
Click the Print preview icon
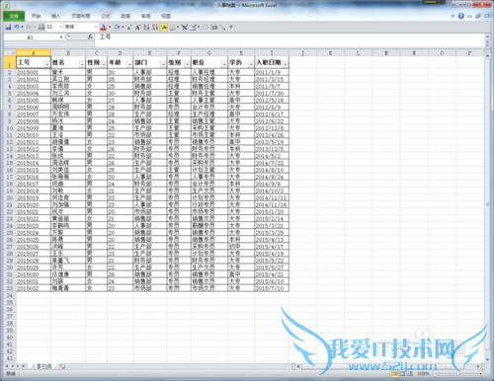point(41,27)
